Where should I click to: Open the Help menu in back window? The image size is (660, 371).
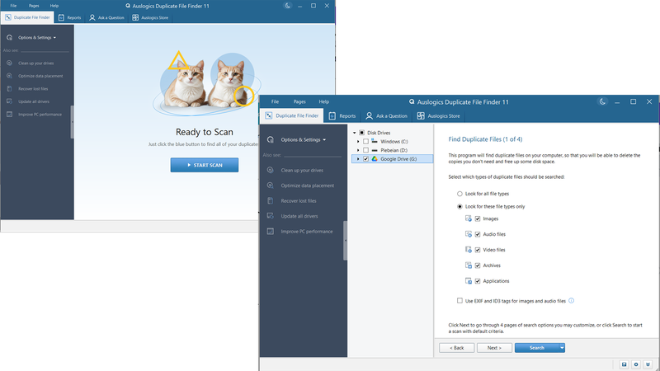(54, 6)
